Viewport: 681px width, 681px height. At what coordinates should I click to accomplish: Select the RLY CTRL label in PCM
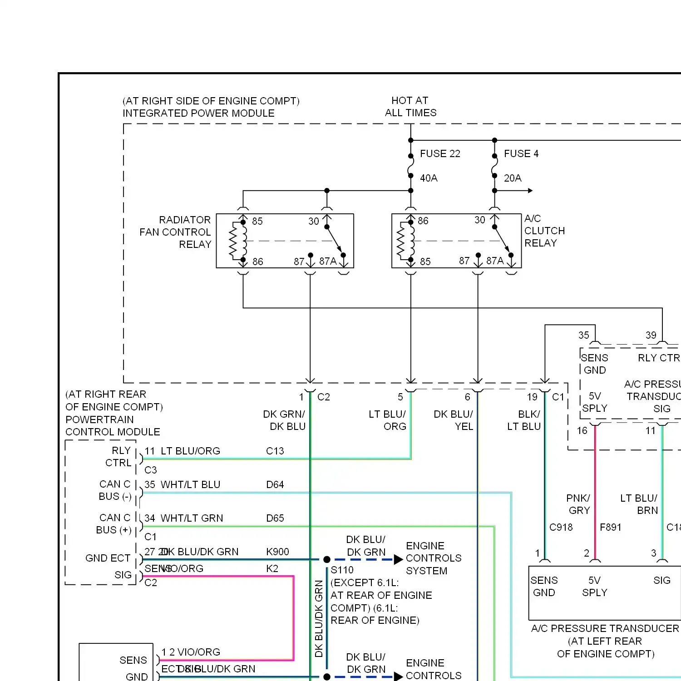[x=118, y=457]
